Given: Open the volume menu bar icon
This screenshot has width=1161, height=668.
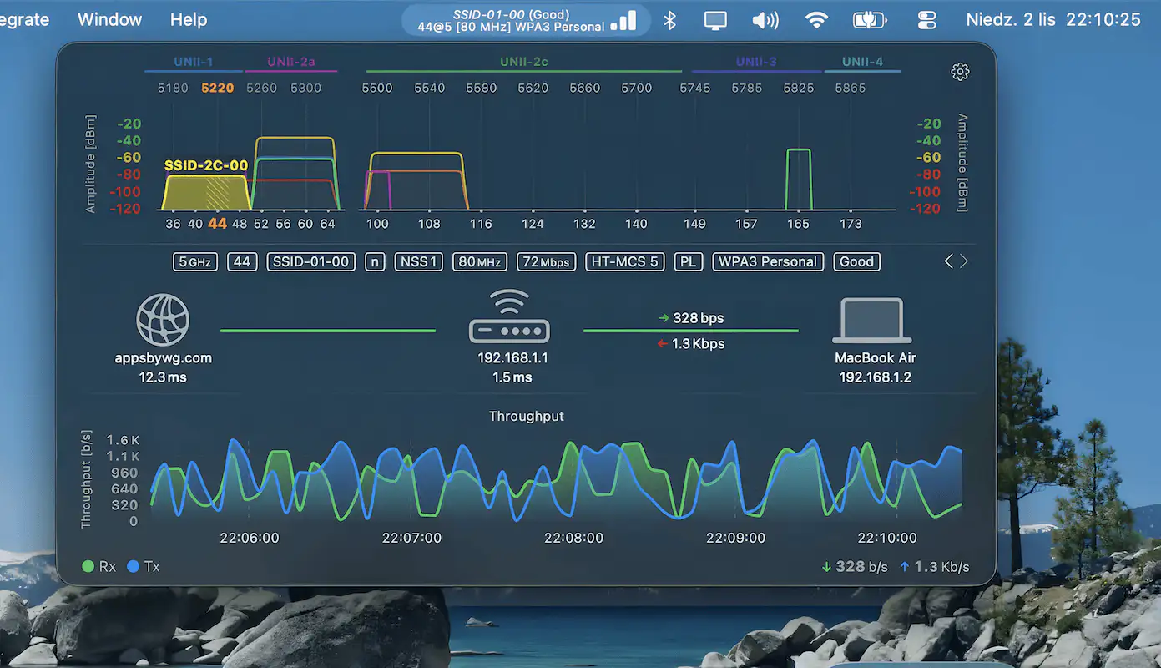Looking at the screenshot, I should click(765, 20).
